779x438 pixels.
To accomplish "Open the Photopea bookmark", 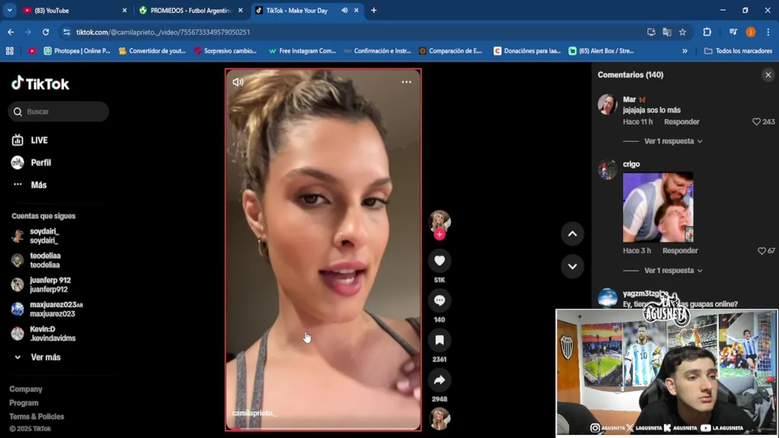I will pyautogui.click(x=77, y=51).
